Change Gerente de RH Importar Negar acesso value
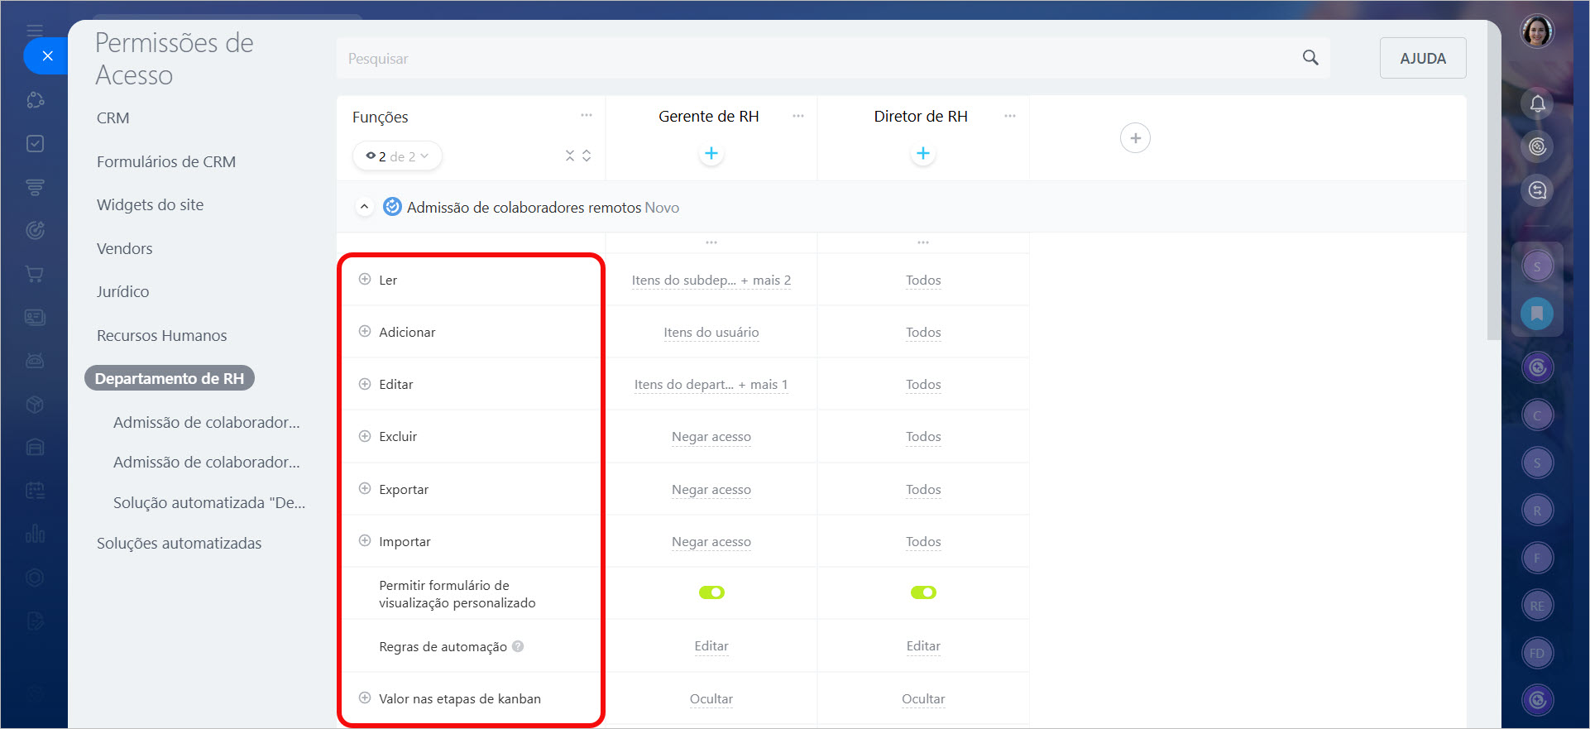The image size is (1590, 729). point(711,541)
